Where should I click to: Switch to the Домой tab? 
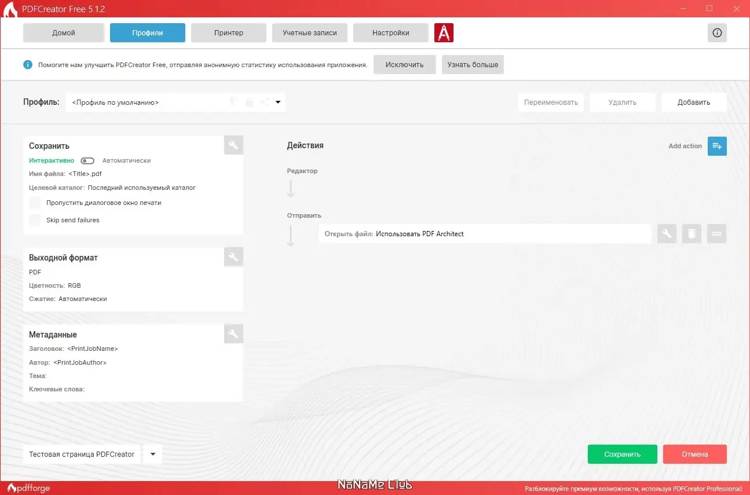coord(64,33)
